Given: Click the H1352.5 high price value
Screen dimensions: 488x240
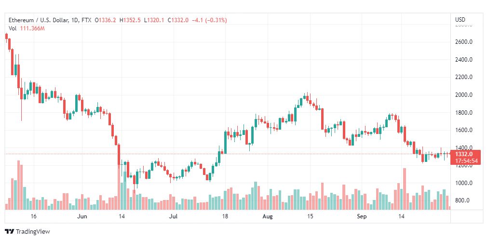Looking at the screenshot, I should (x=130, y=20).
